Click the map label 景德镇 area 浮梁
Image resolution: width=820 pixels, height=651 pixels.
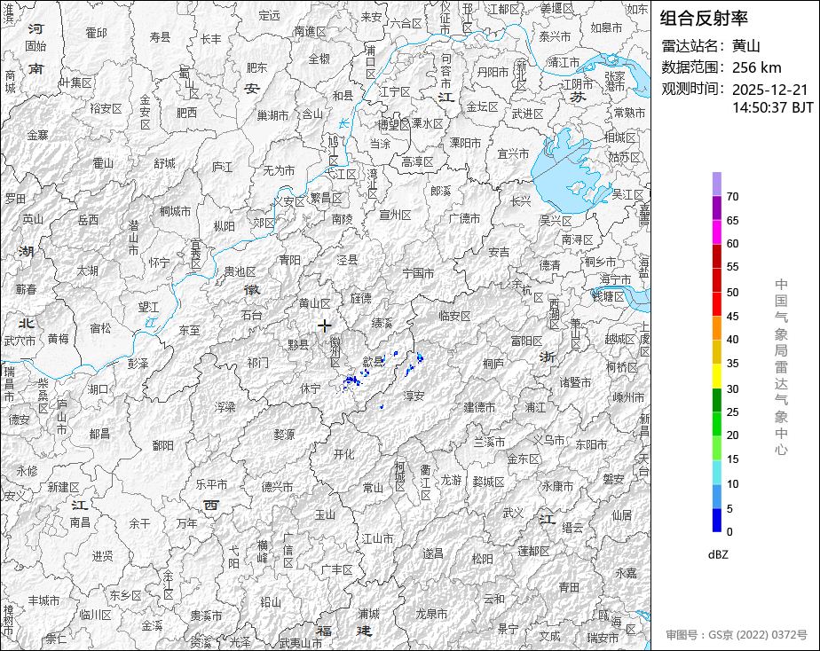(x=225, y=406)
